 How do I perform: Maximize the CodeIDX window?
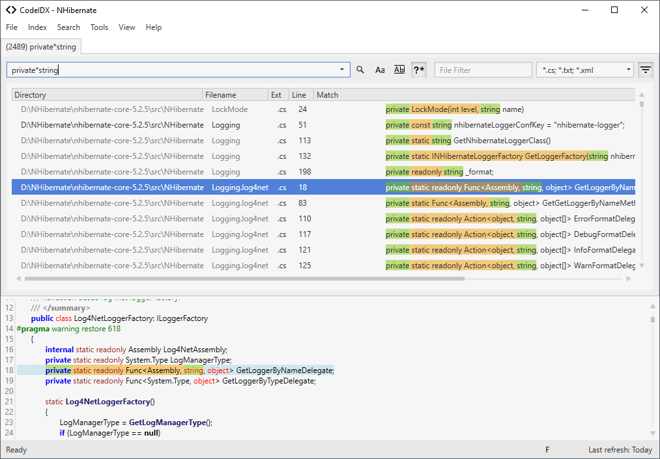[x=614, y=10]
